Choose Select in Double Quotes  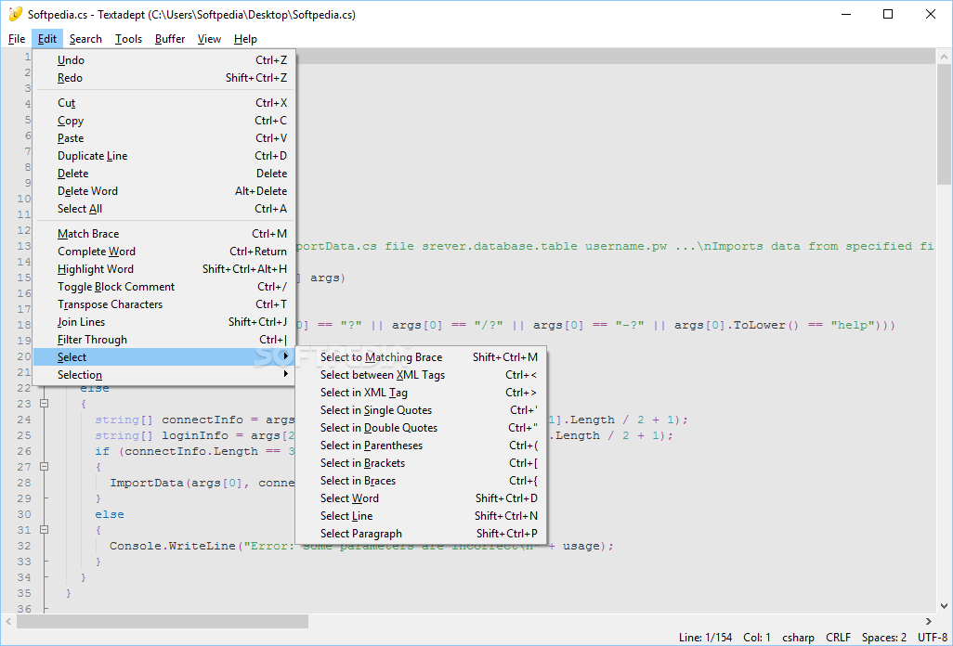(421, 428)
